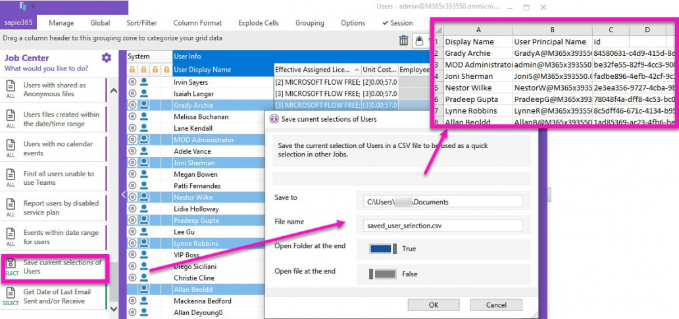Open Events within date range for users job

[54, 237]
